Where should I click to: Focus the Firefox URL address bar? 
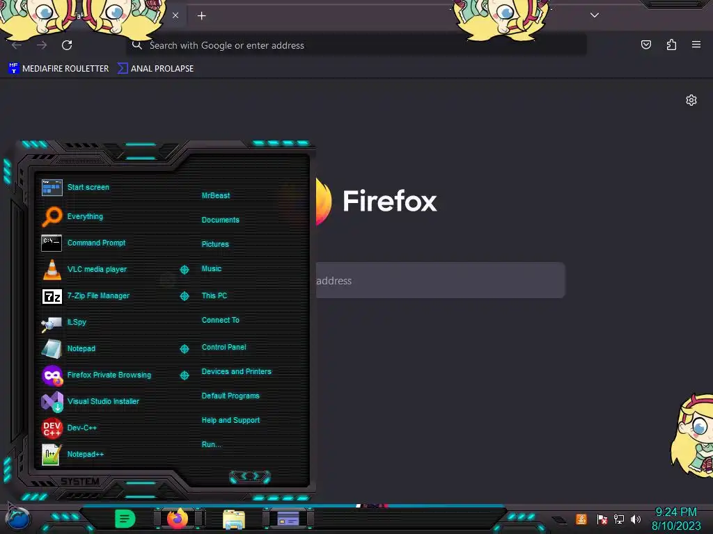click(356, 45)
